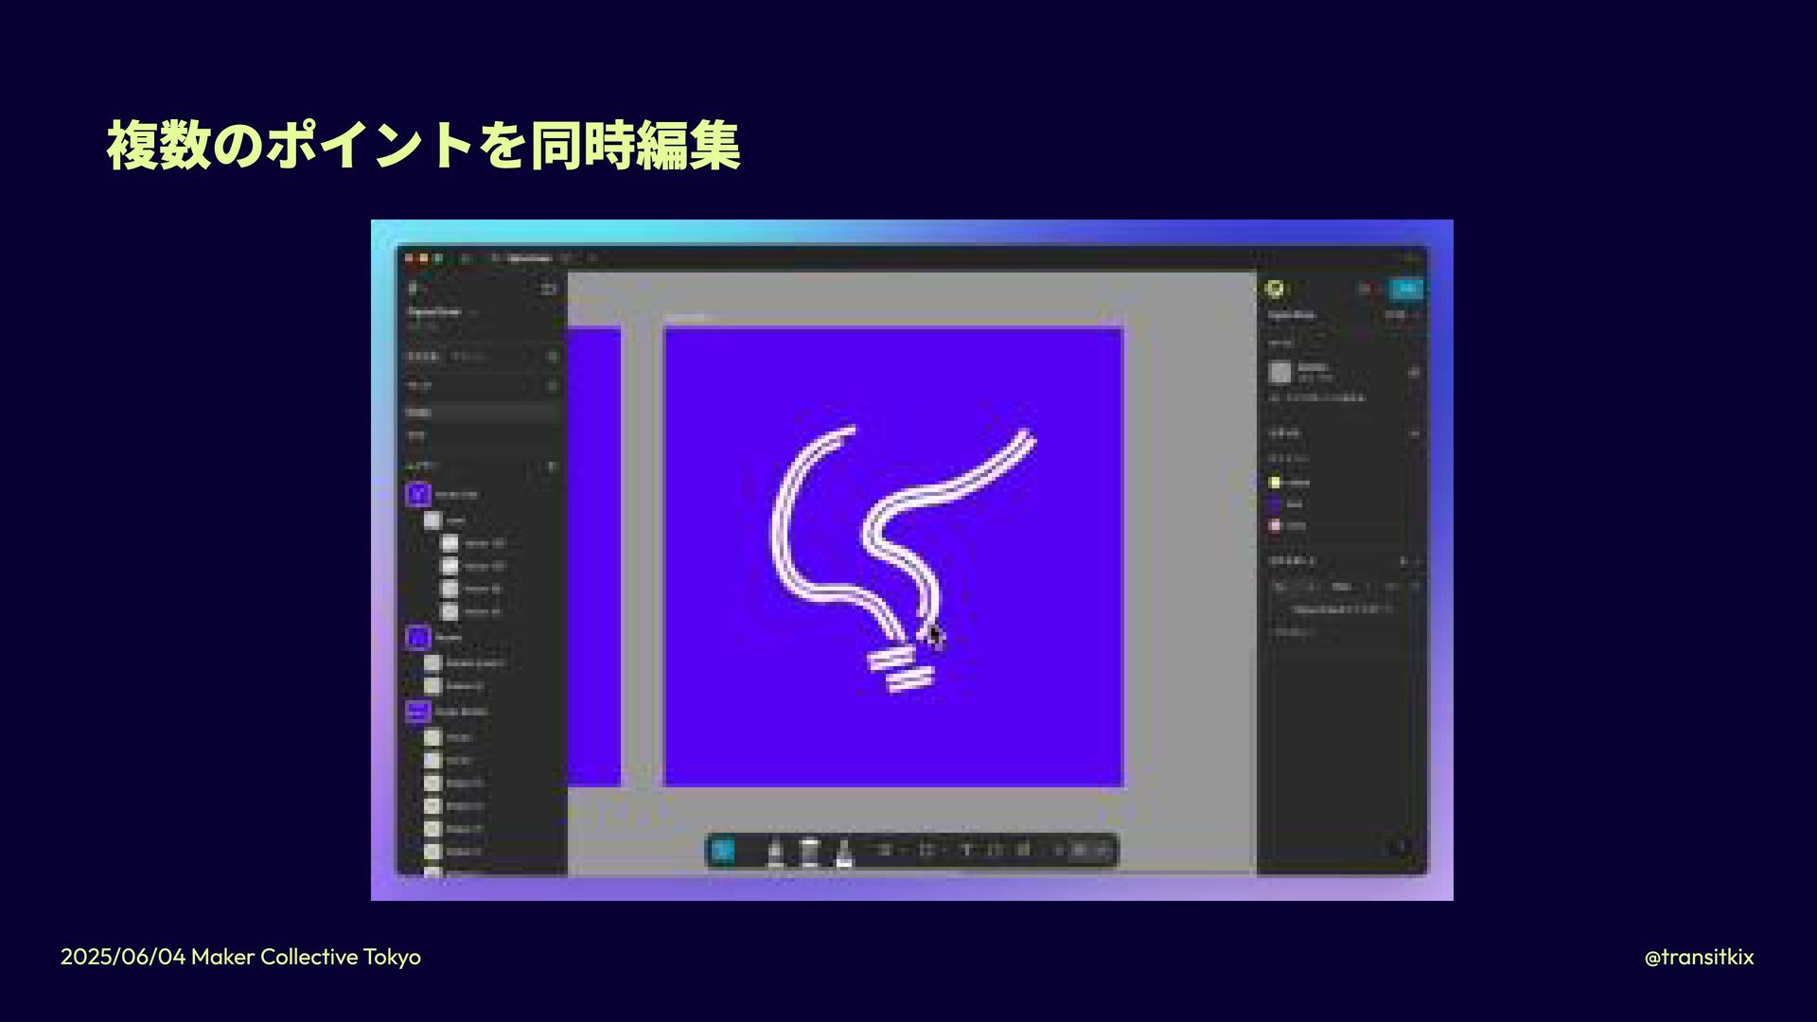Image resolution: width=1817 pixels, height=1022 pixels.
Task: Select the second purple frame layer in layers list
Action: pyautogui.click(x=418, y=637)
